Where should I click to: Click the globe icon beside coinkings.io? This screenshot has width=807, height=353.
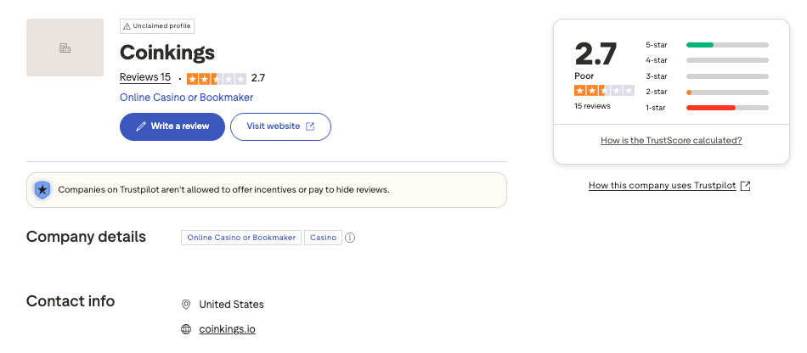coord(186,329)
